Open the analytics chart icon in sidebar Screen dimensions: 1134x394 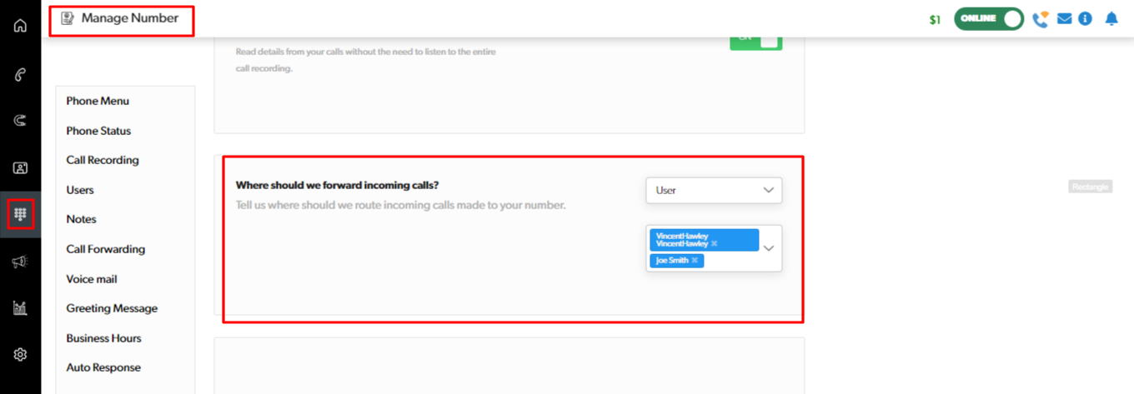tap(20, 308)
